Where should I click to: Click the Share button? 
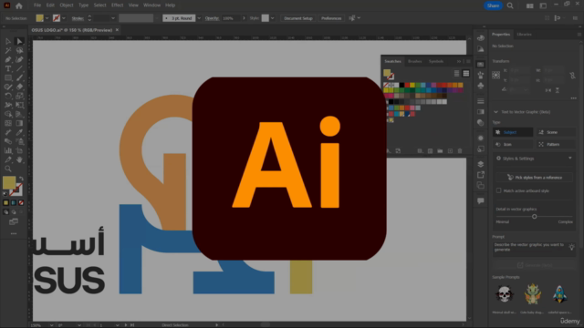(x=493, y=5)
